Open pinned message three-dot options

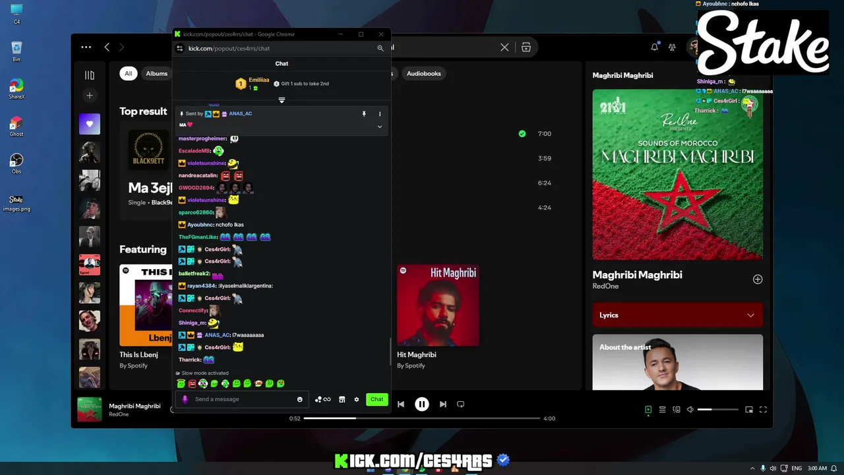tap(379, 114)
